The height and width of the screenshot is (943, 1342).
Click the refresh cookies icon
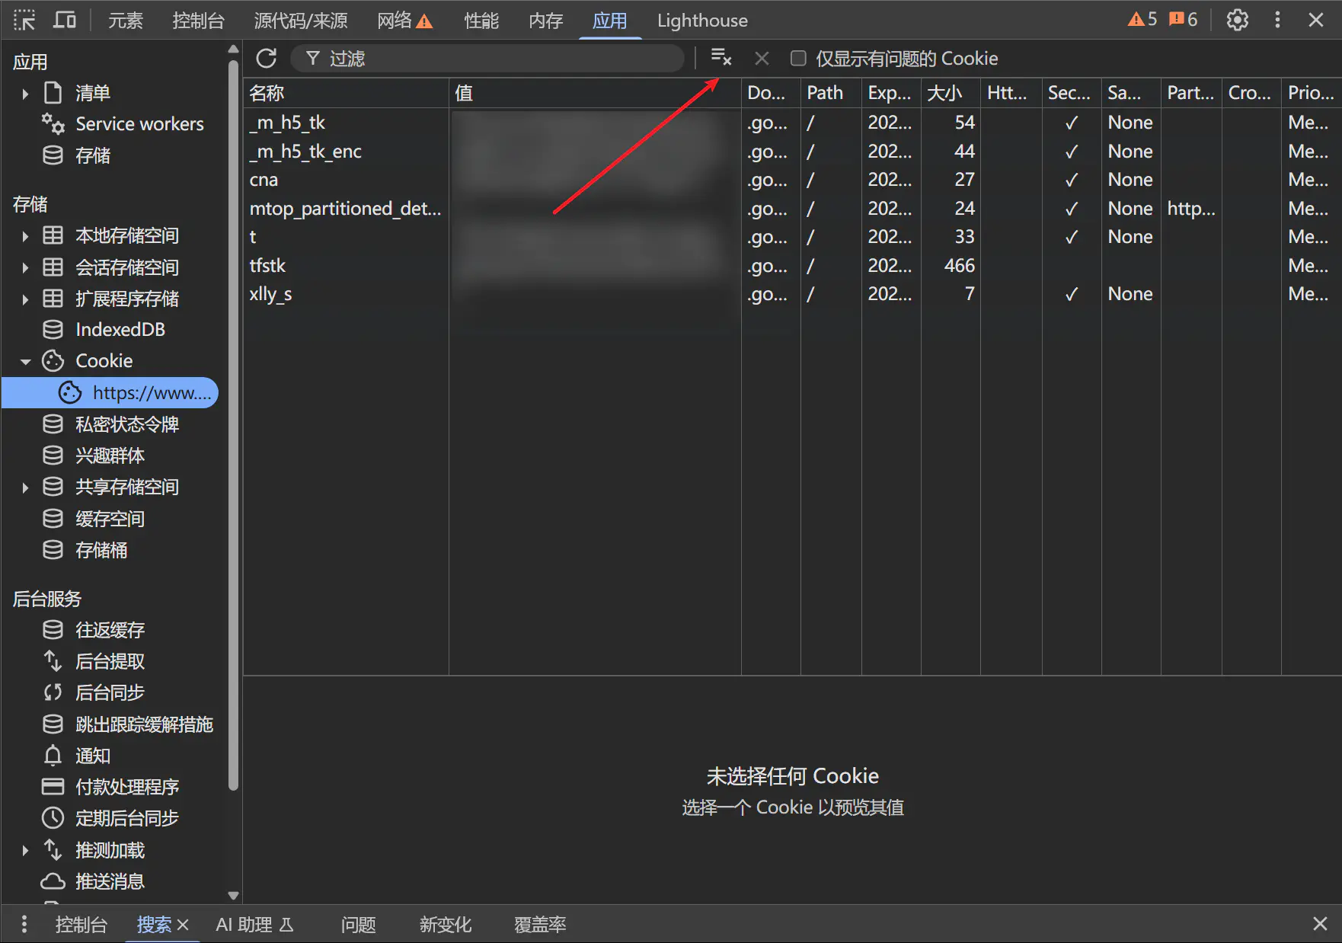click(x=266, y=59)
